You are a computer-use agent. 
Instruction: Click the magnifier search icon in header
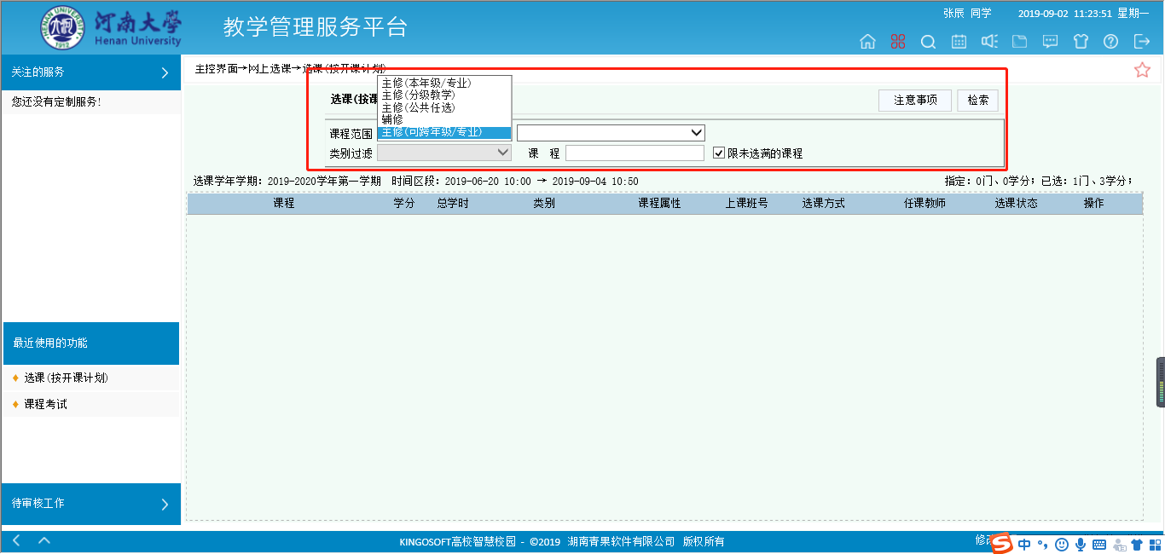(x=929, y=42)
